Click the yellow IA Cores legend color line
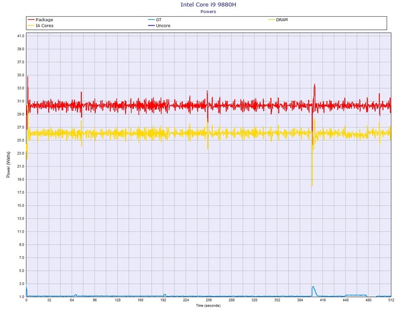Screen dimensions: 417x313 pyautogui.click(x=31, y=26)
